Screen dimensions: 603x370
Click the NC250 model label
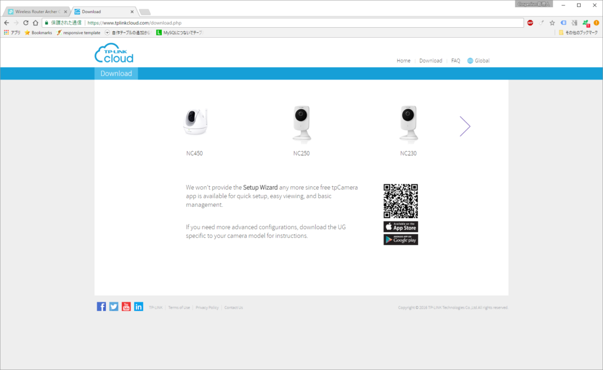coord(301,153)
